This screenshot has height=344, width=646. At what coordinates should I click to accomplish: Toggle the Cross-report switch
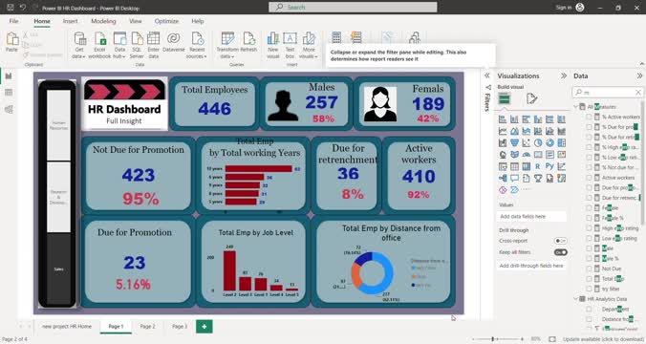560,241
